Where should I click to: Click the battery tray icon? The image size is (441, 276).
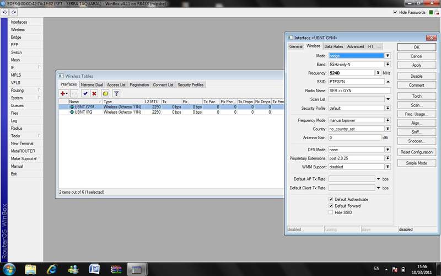coord(403,269)
